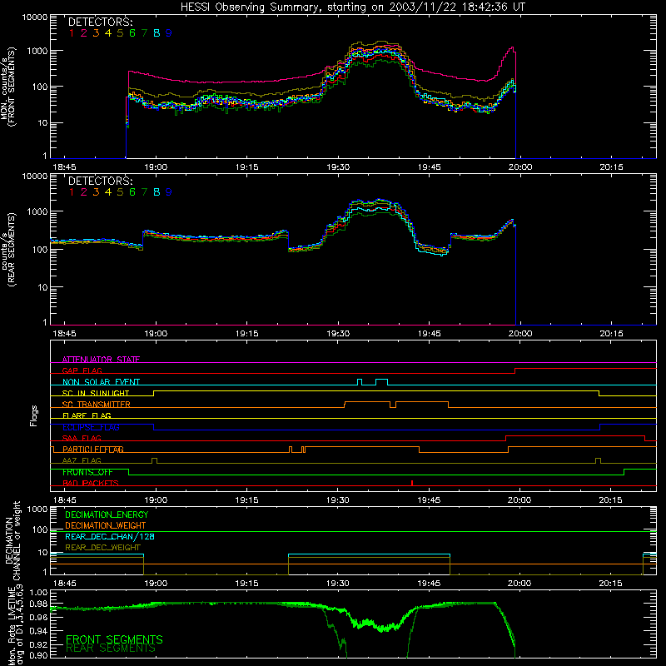
Task: Click 20:00 time label under front segments plot
Action: 519,167
